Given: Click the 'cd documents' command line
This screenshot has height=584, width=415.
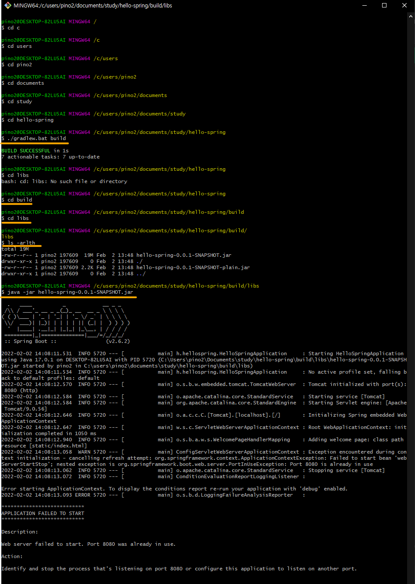Looking at the screenshot, I should click(x=23, y=83).
